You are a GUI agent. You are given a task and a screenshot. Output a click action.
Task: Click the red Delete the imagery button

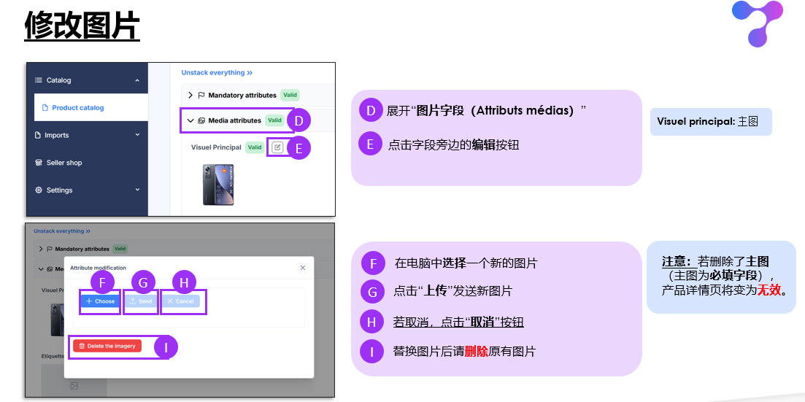click(x=107, y=346)
